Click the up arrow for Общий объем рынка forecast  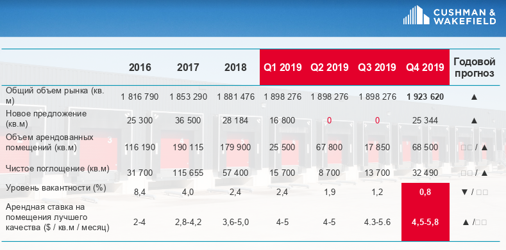[x=474, y=97]
